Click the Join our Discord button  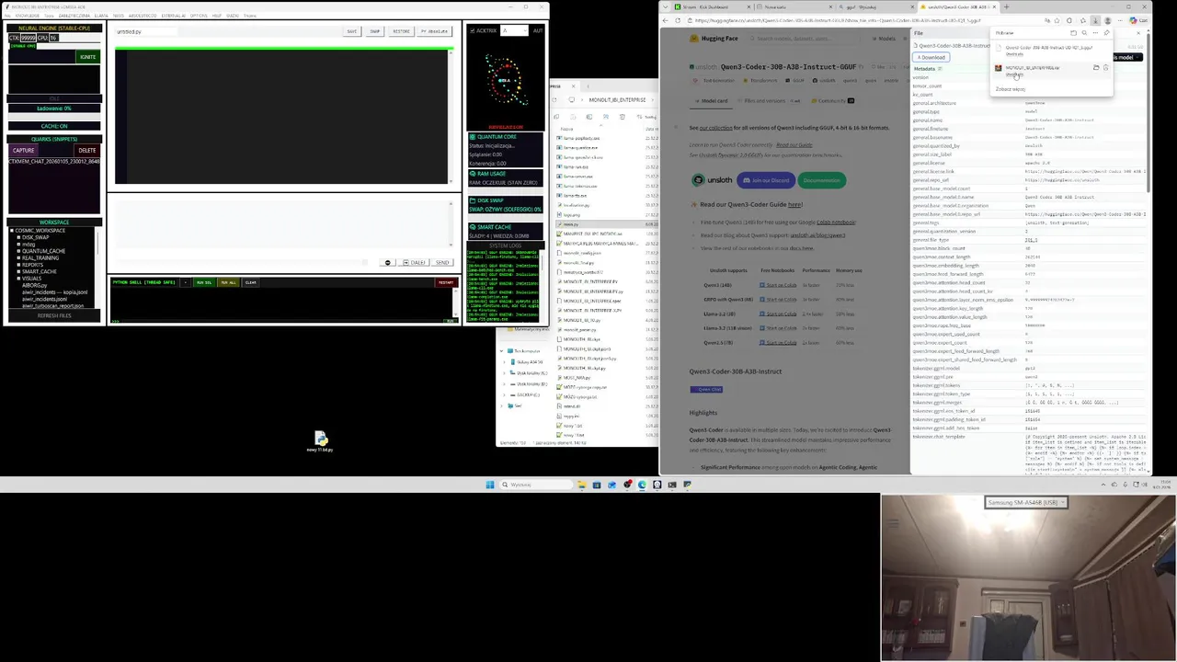coord(766,180)
